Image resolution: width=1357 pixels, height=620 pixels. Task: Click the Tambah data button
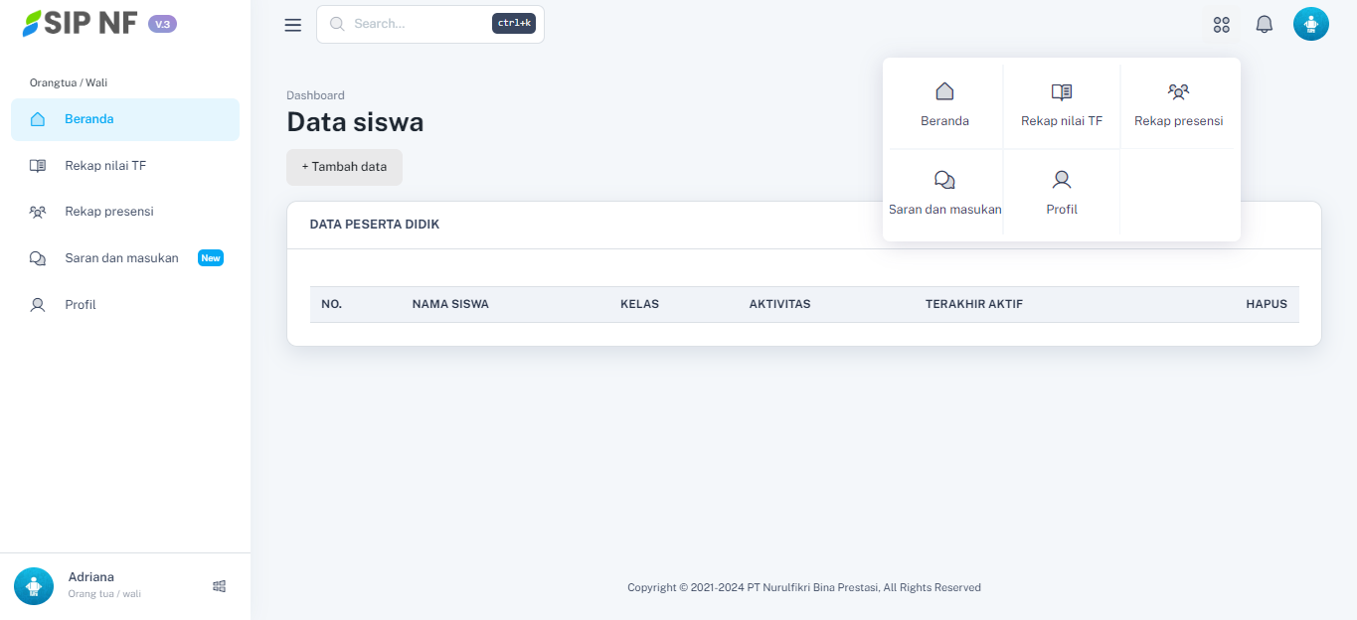(344, 167)
